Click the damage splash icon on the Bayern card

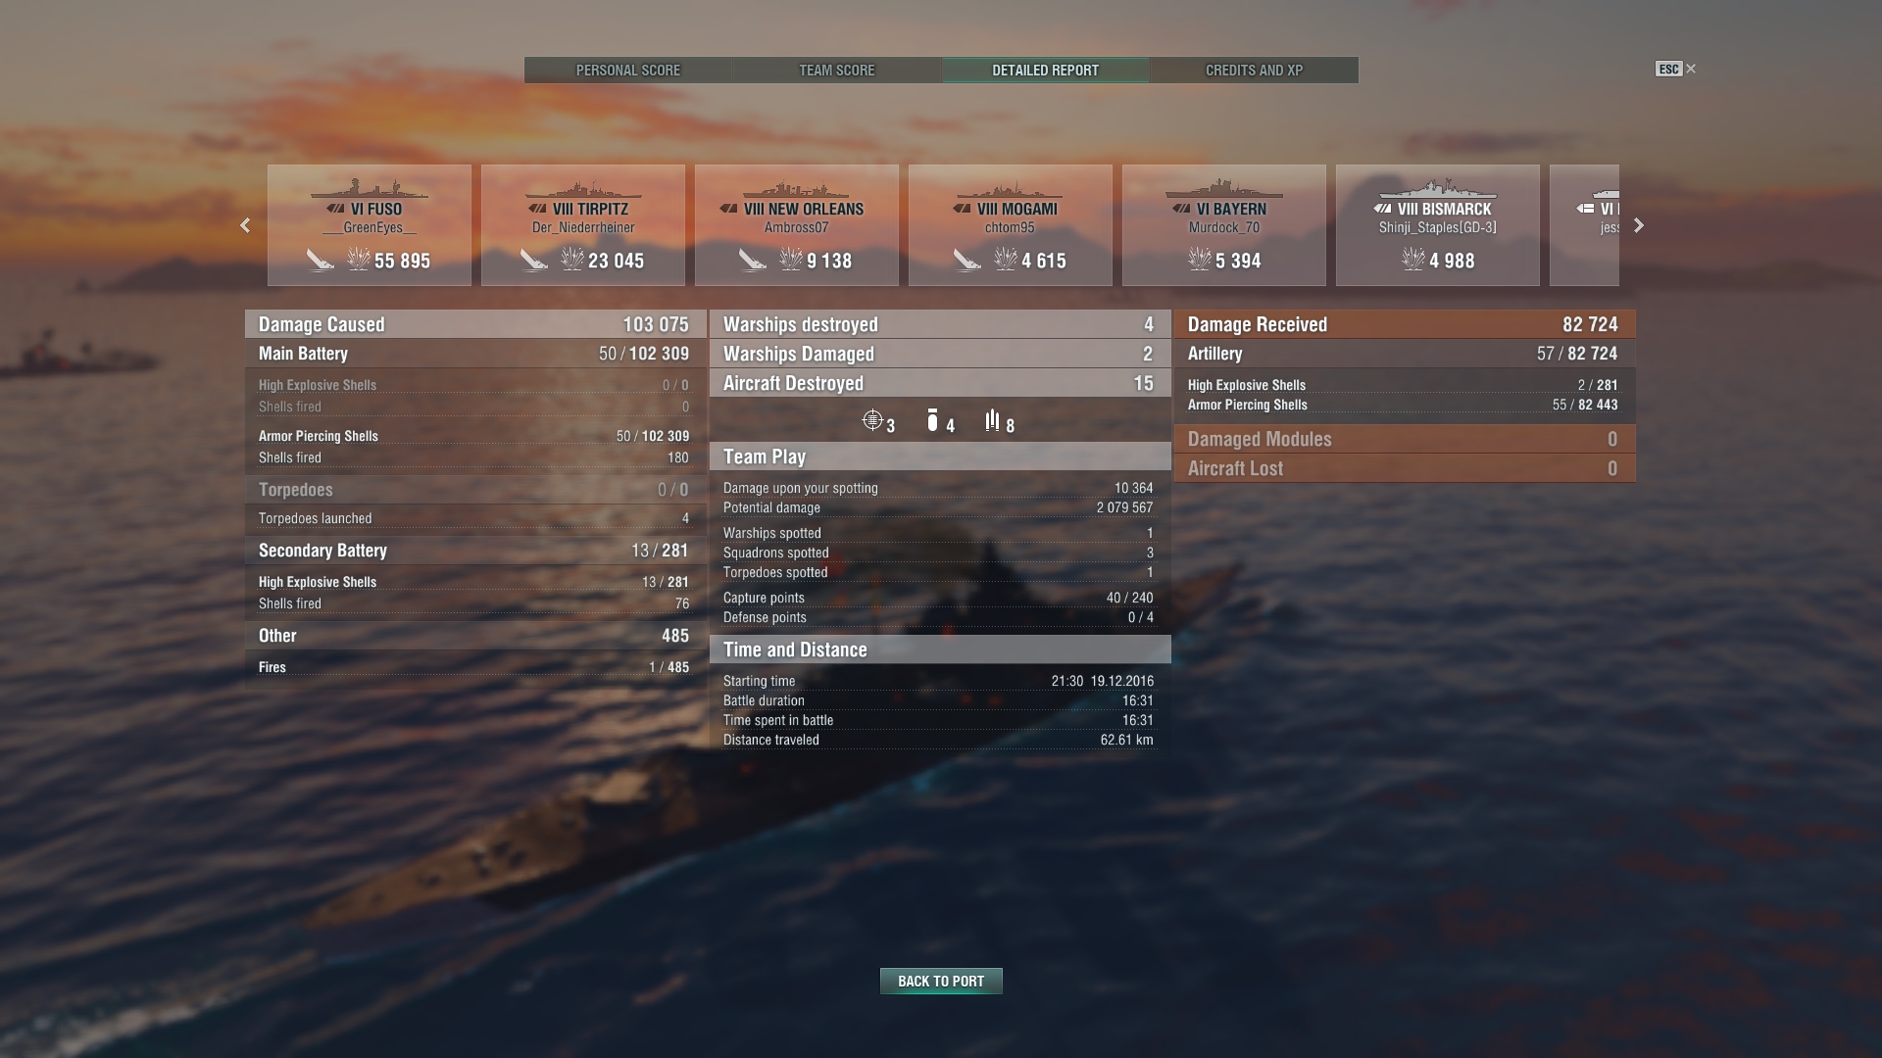point(1200,259)
